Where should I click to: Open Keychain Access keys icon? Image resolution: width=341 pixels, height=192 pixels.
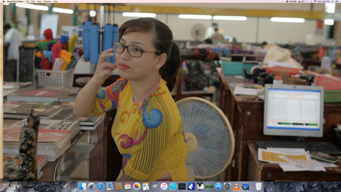pyautogui.click(x=155, y=186)
